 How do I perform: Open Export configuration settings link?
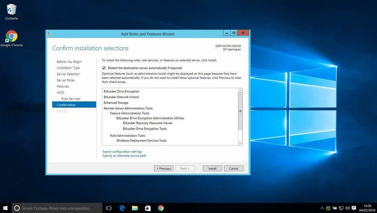tap(122, 151)
